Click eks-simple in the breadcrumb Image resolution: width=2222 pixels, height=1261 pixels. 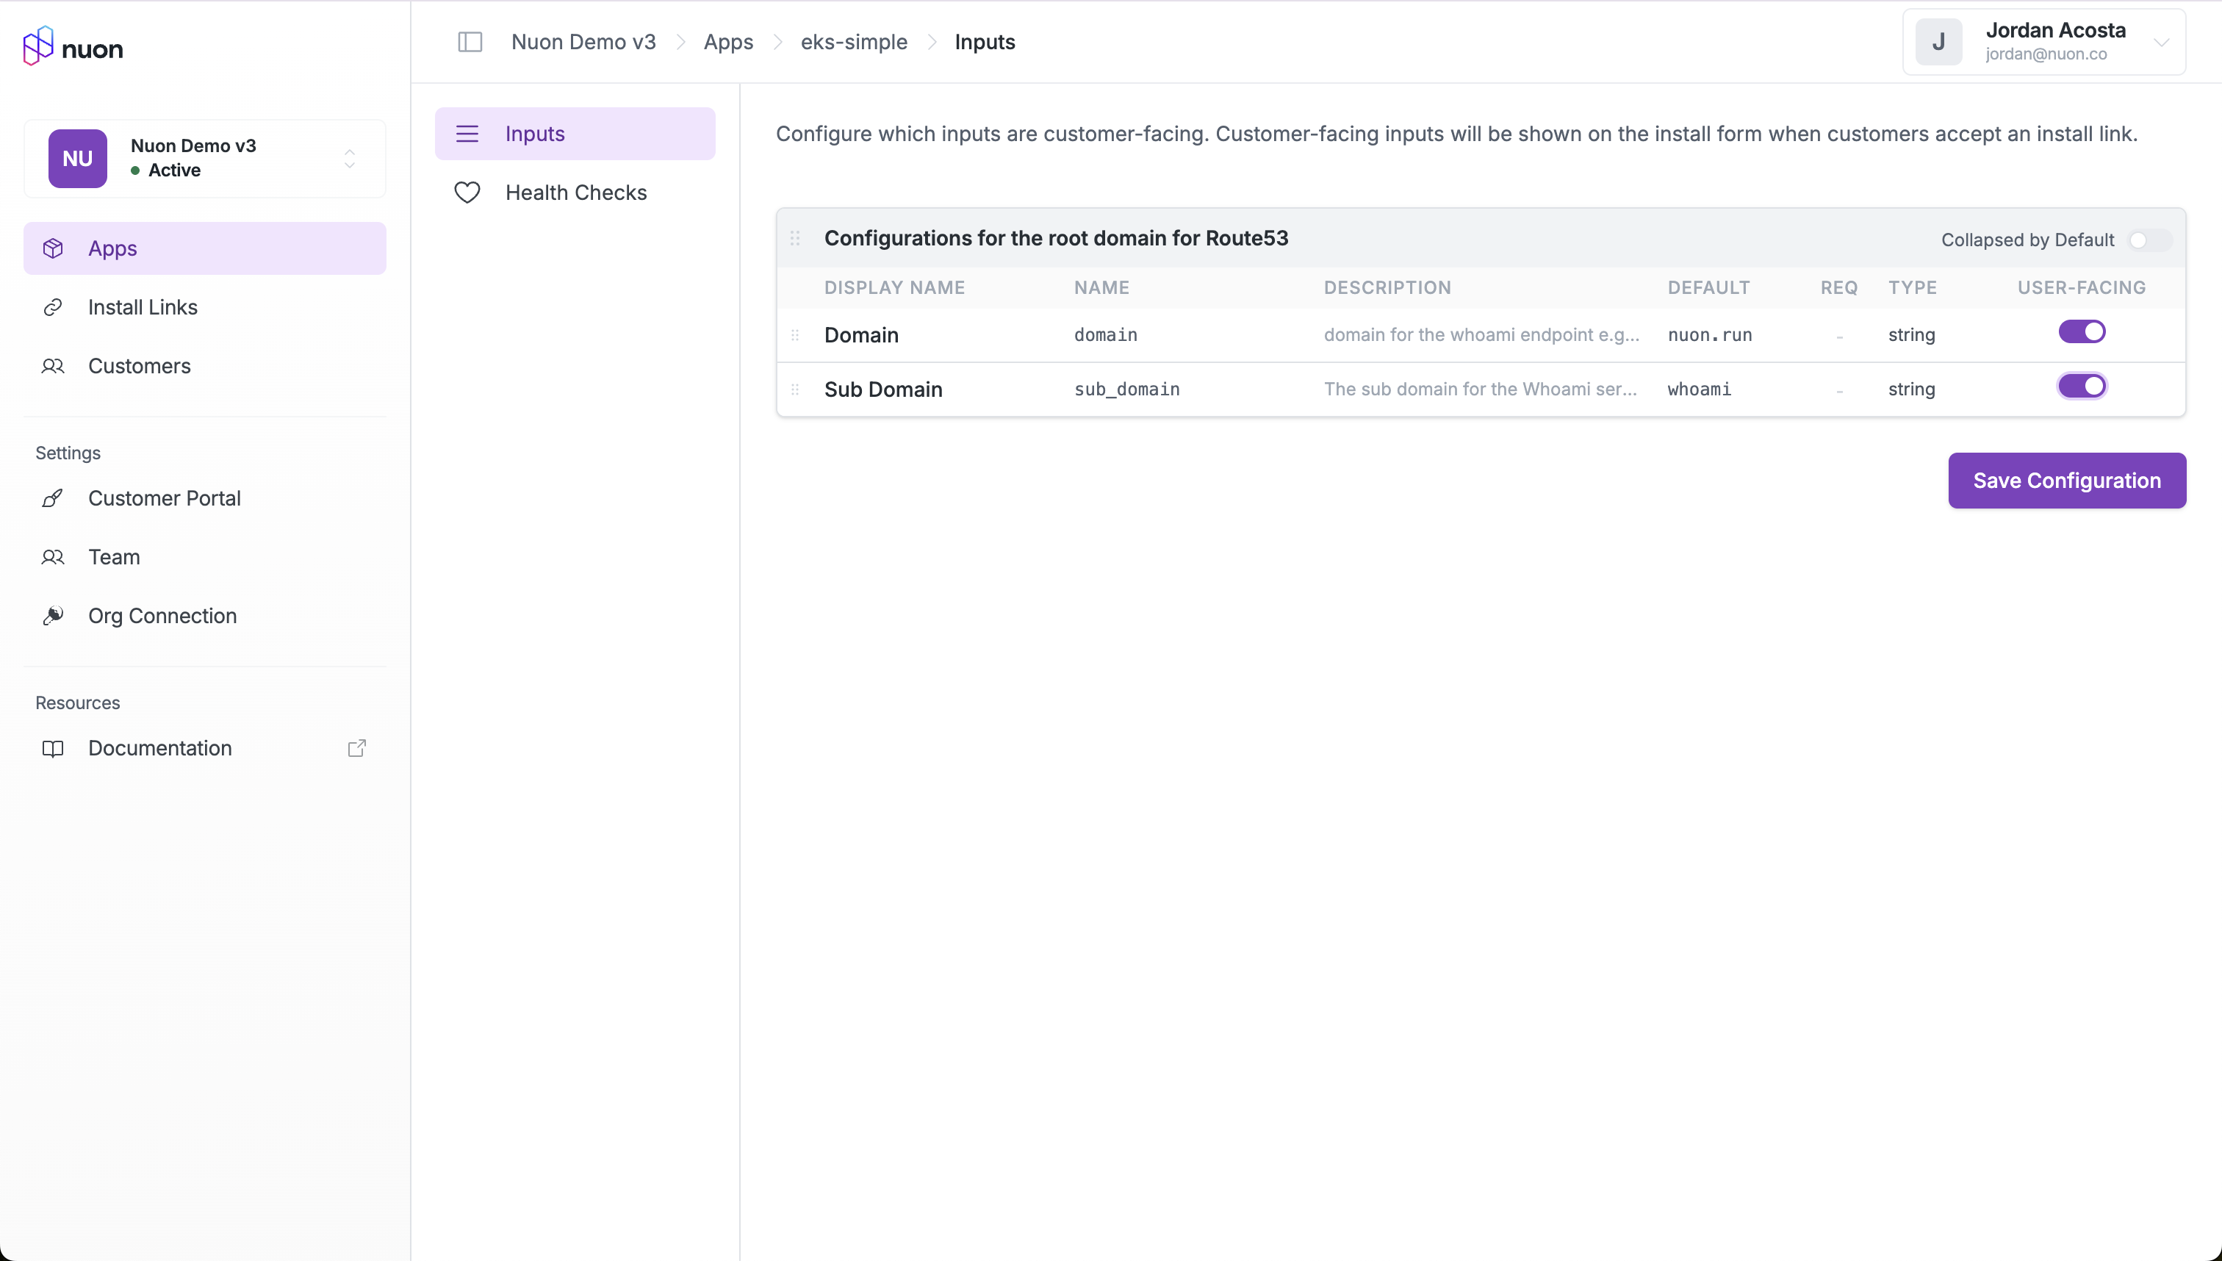854,42
